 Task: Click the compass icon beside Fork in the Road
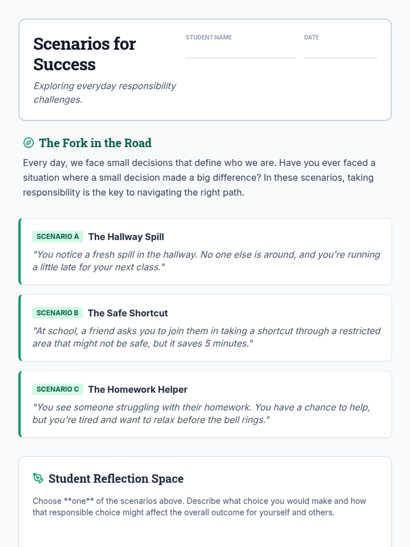pyautogui.click(x=28, y=143)
